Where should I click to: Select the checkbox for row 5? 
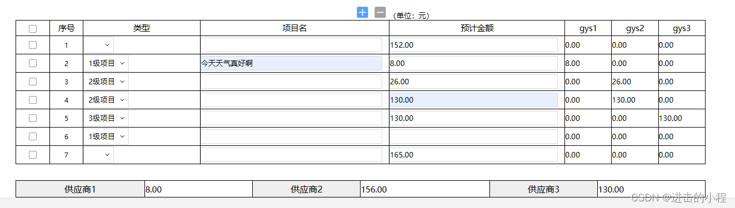33,118
